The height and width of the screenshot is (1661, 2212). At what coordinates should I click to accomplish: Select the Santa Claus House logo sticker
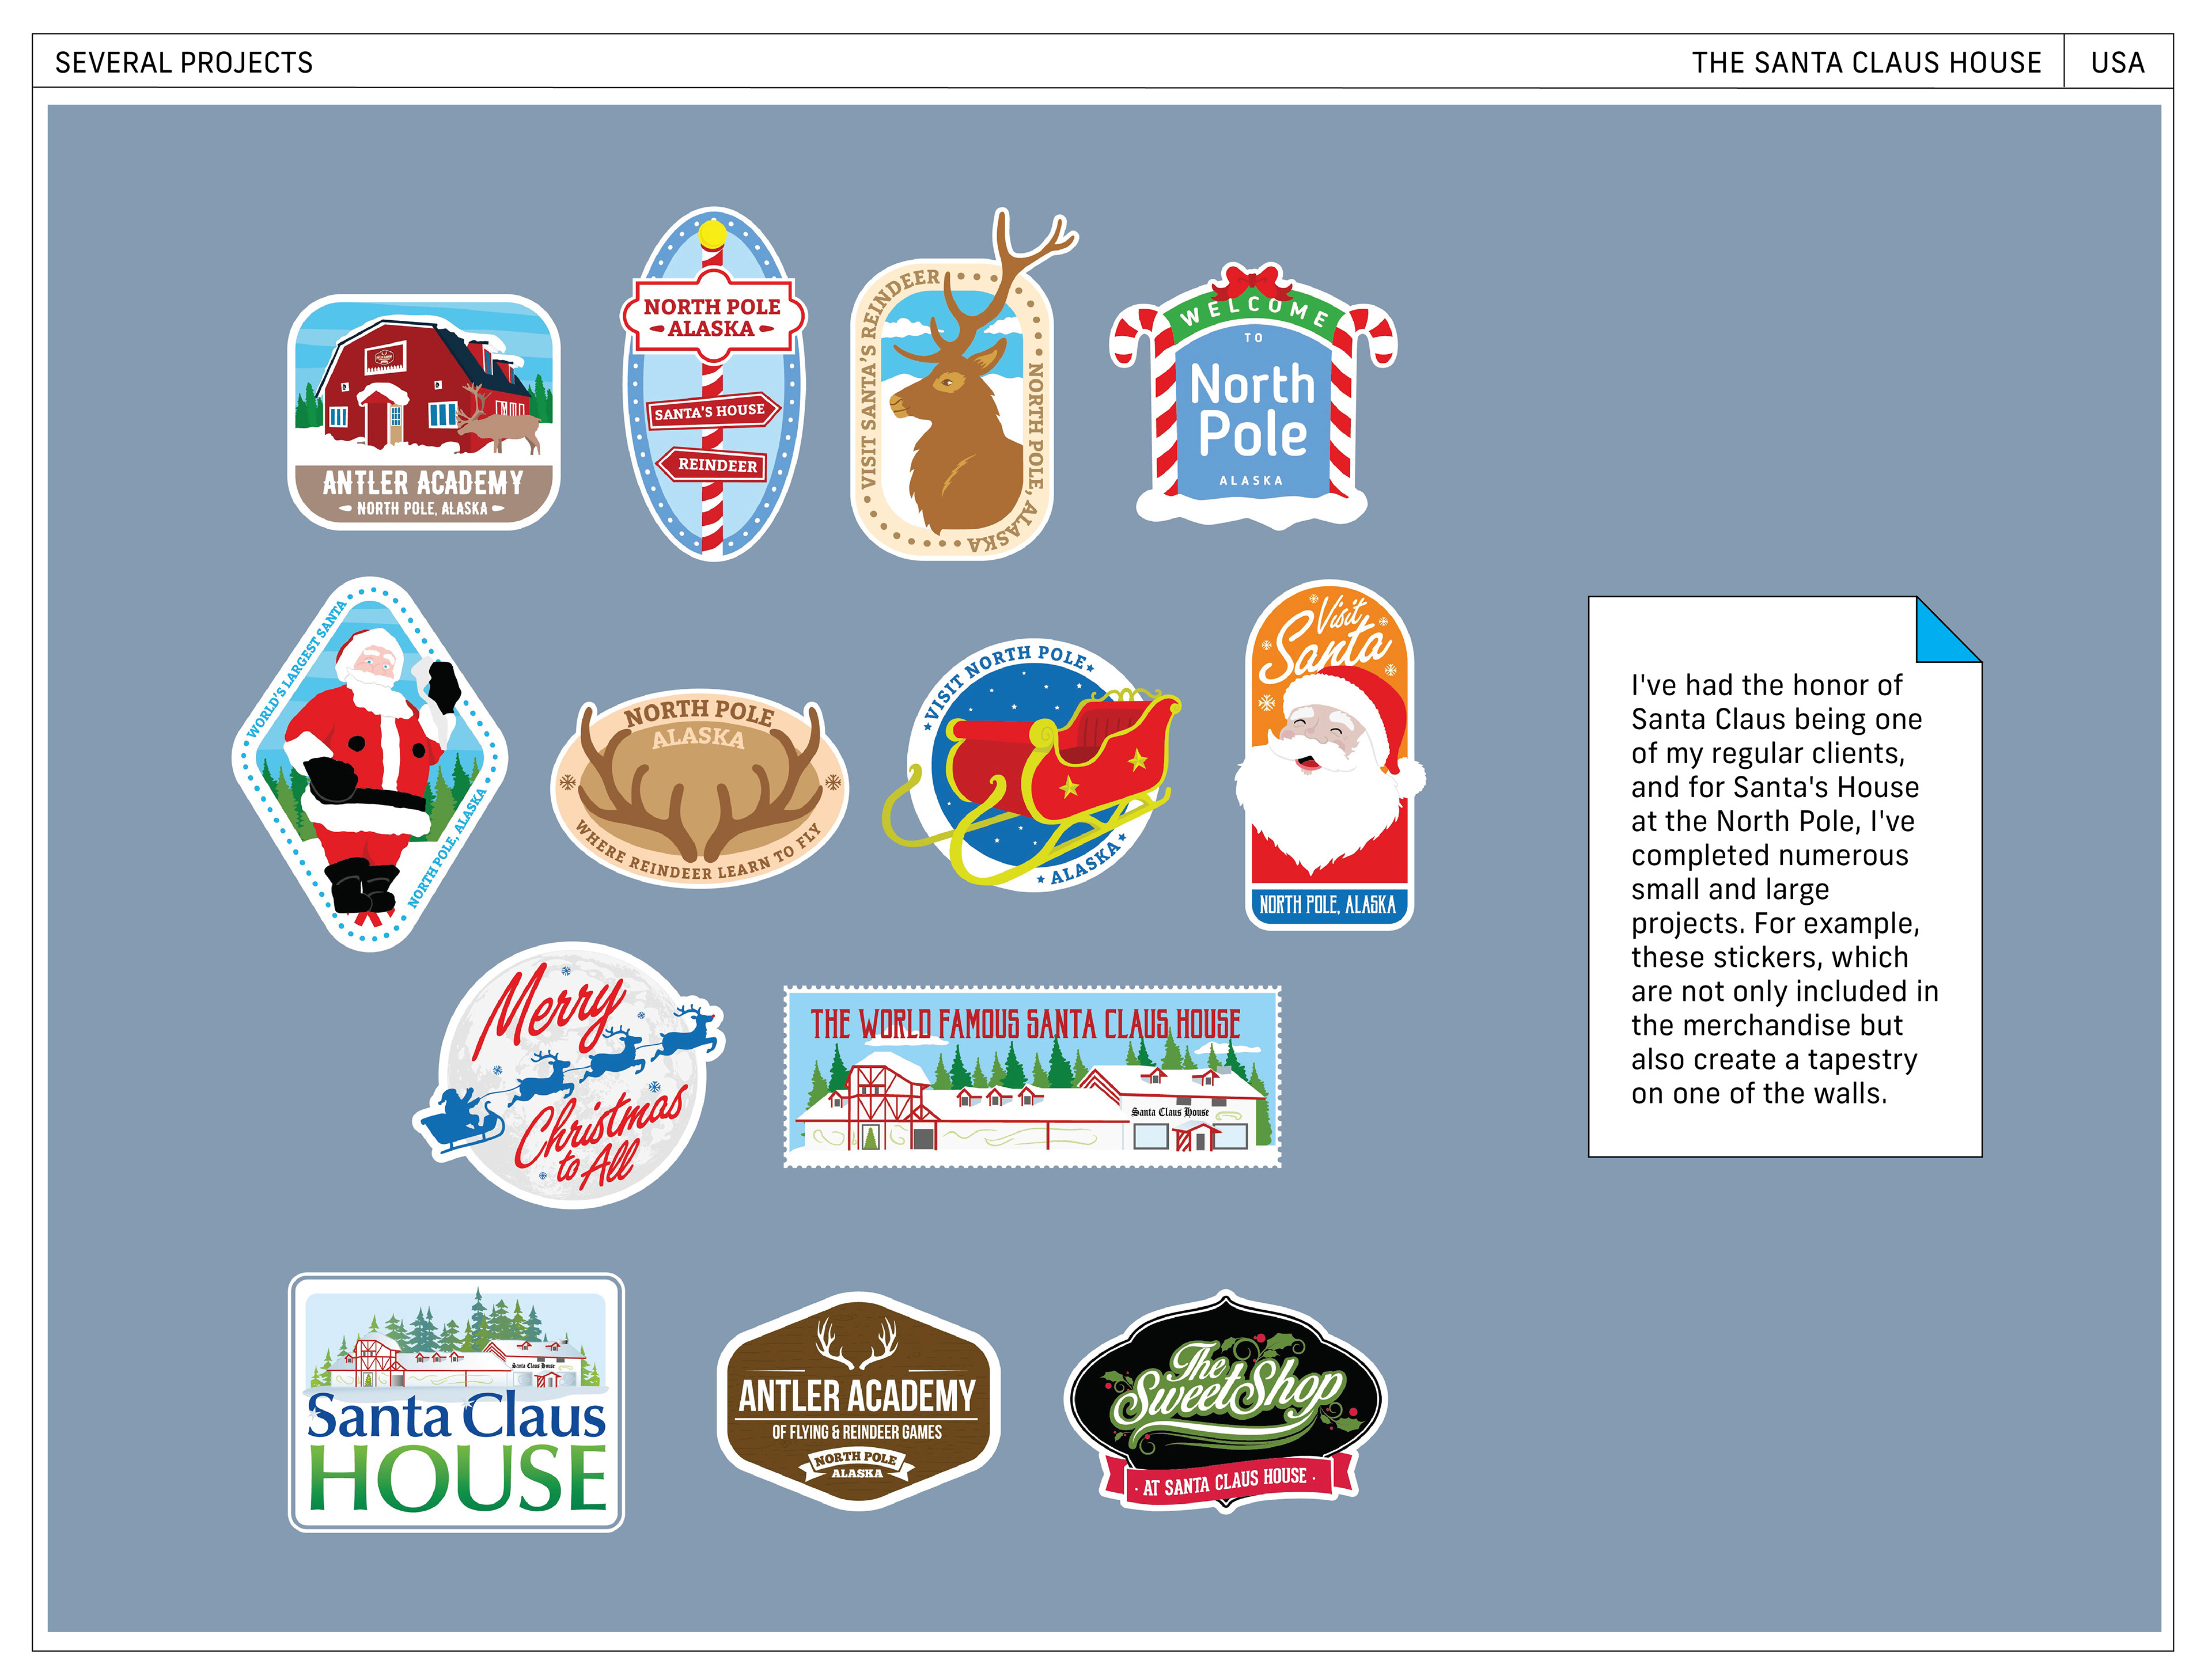pyautogui.click(x=456, y=1402)
